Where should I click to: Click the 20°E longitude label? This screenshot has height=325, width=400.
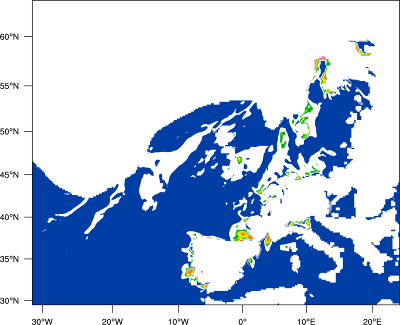click(372, 321)
